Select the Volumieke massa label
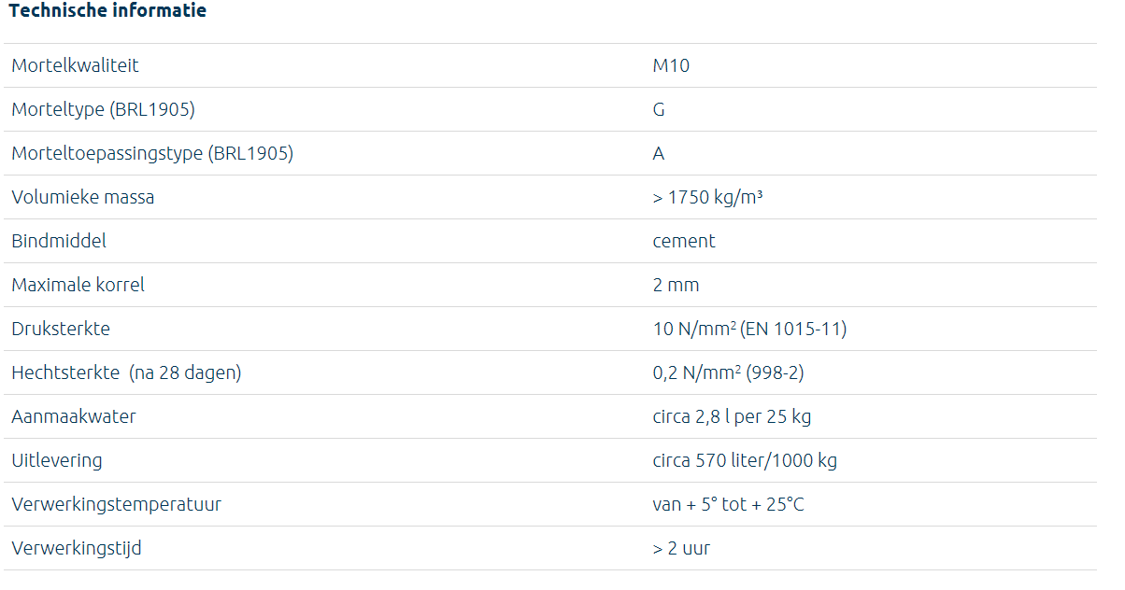 coord(83,198)
